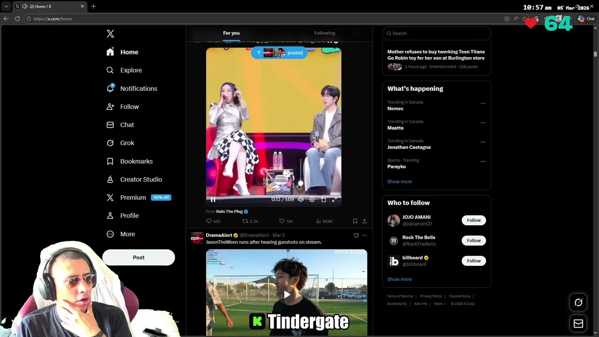599x337 pixels.
Task: Open more options for Maatta trend
Action: coord(483,123)
